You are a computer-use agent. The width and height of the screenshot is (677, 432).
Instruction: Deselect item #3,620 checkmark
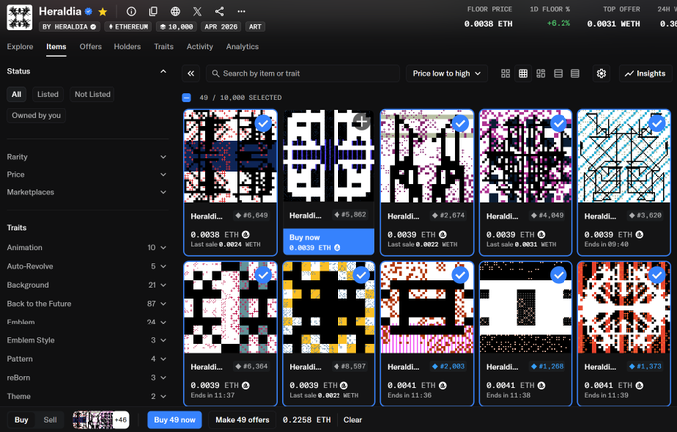[x=657, y=123]
